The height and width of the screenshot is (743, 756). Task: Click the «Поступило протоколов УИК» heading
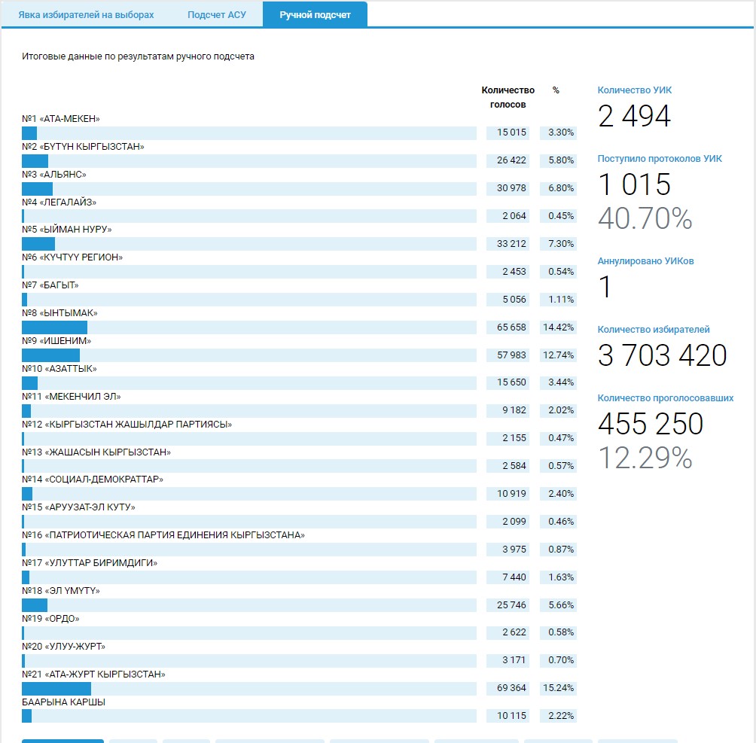tap(660, 159)
